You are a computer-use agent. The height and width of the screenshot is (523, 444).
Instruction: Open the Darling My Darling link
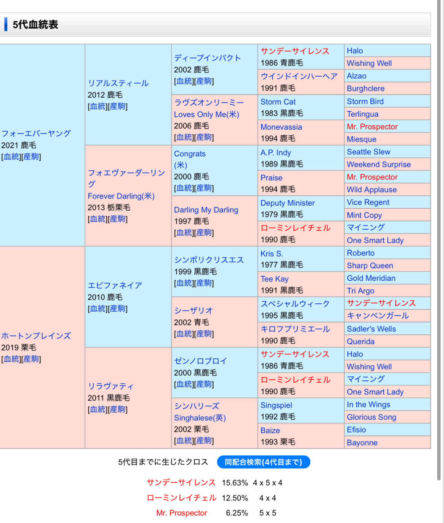(x=206, y=210)
